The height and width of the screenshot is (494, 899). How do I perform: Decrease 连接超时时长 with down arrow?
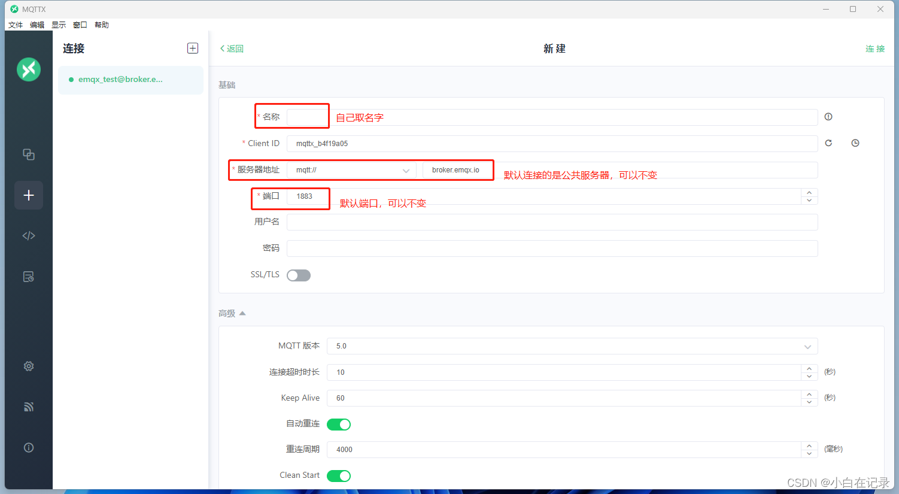pyautogui.click(x=809, y=376)
